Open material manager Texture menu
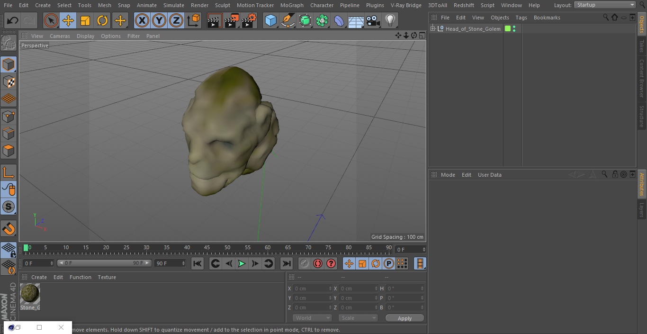The image size is (647, 334). point(107,277)
